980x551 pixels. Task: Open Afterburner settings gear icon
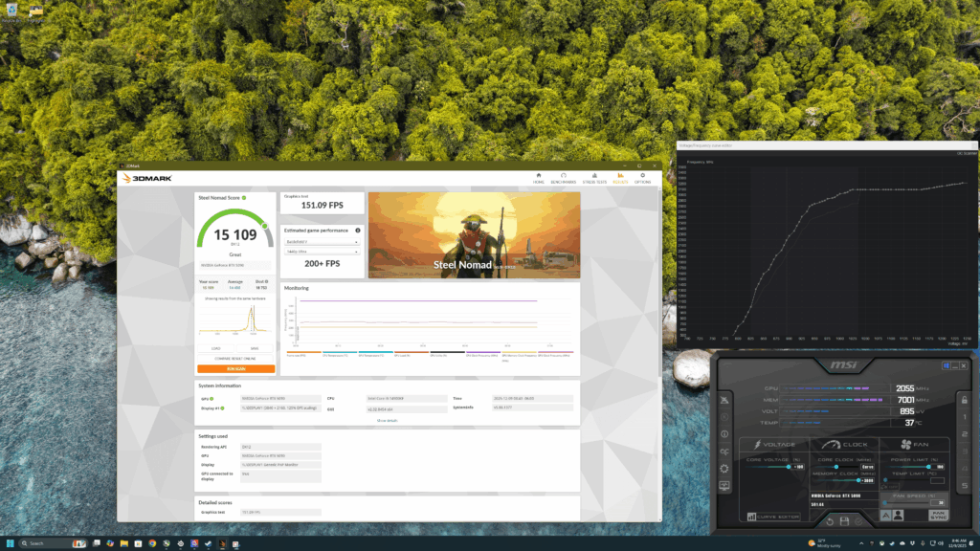click(724, 469)
